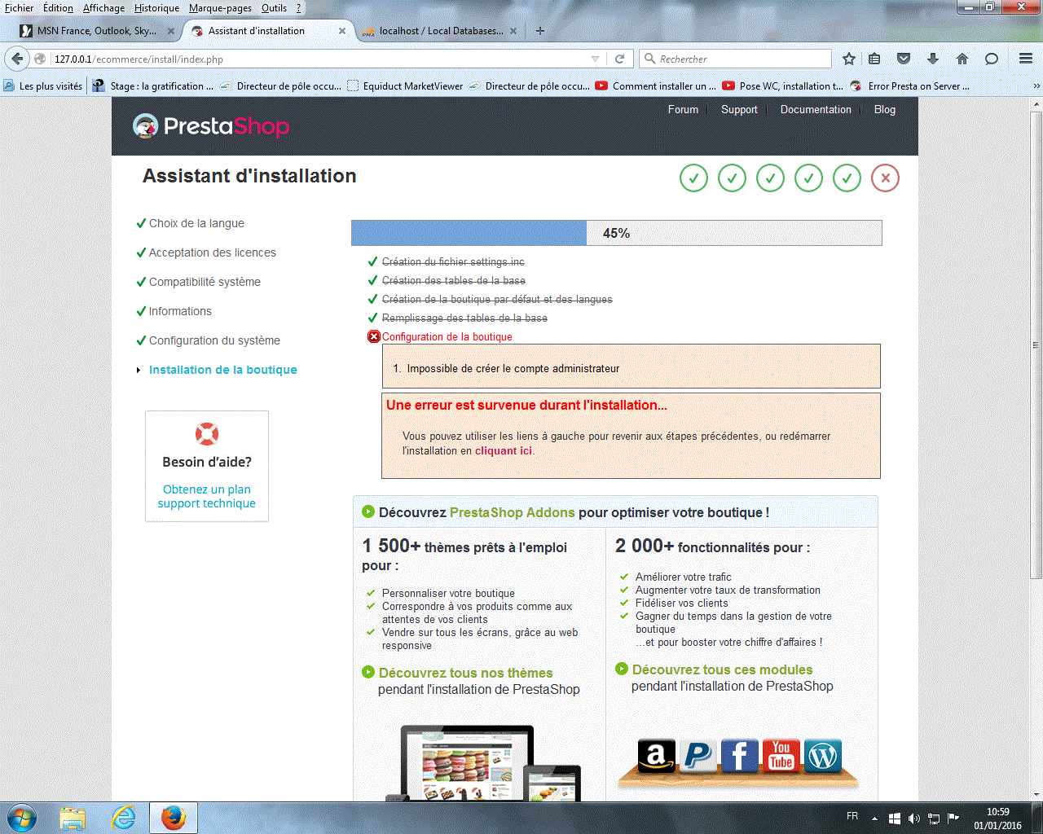Image resolution: width=1043 pixels, height=834 pixels.
Task: Click 'Découvrez tous nos thèmes' link
Action: click(465, 673)
